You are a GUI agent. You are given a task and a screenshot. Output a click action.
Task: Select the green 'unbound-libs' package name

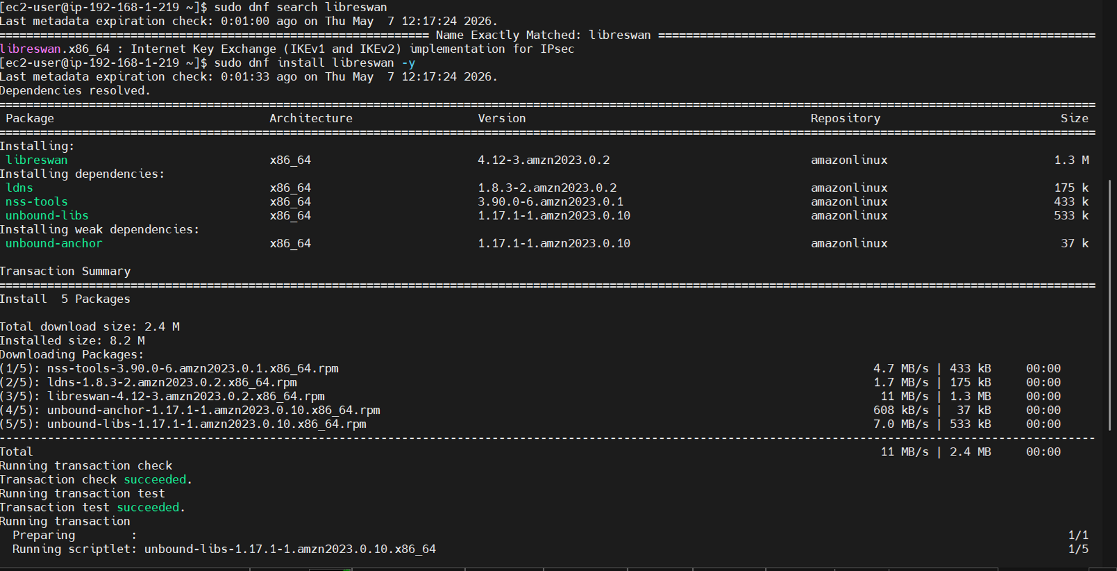point(47,216)
